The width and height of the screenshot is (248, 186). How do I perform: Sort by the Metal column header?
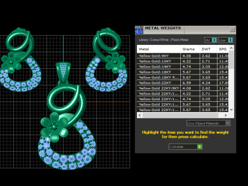click(x=159, y=49)
